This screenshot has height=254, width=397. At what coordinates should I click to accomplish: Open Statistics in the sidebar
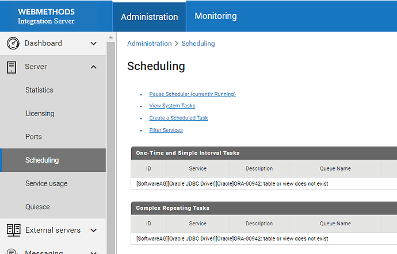point(39,90)
